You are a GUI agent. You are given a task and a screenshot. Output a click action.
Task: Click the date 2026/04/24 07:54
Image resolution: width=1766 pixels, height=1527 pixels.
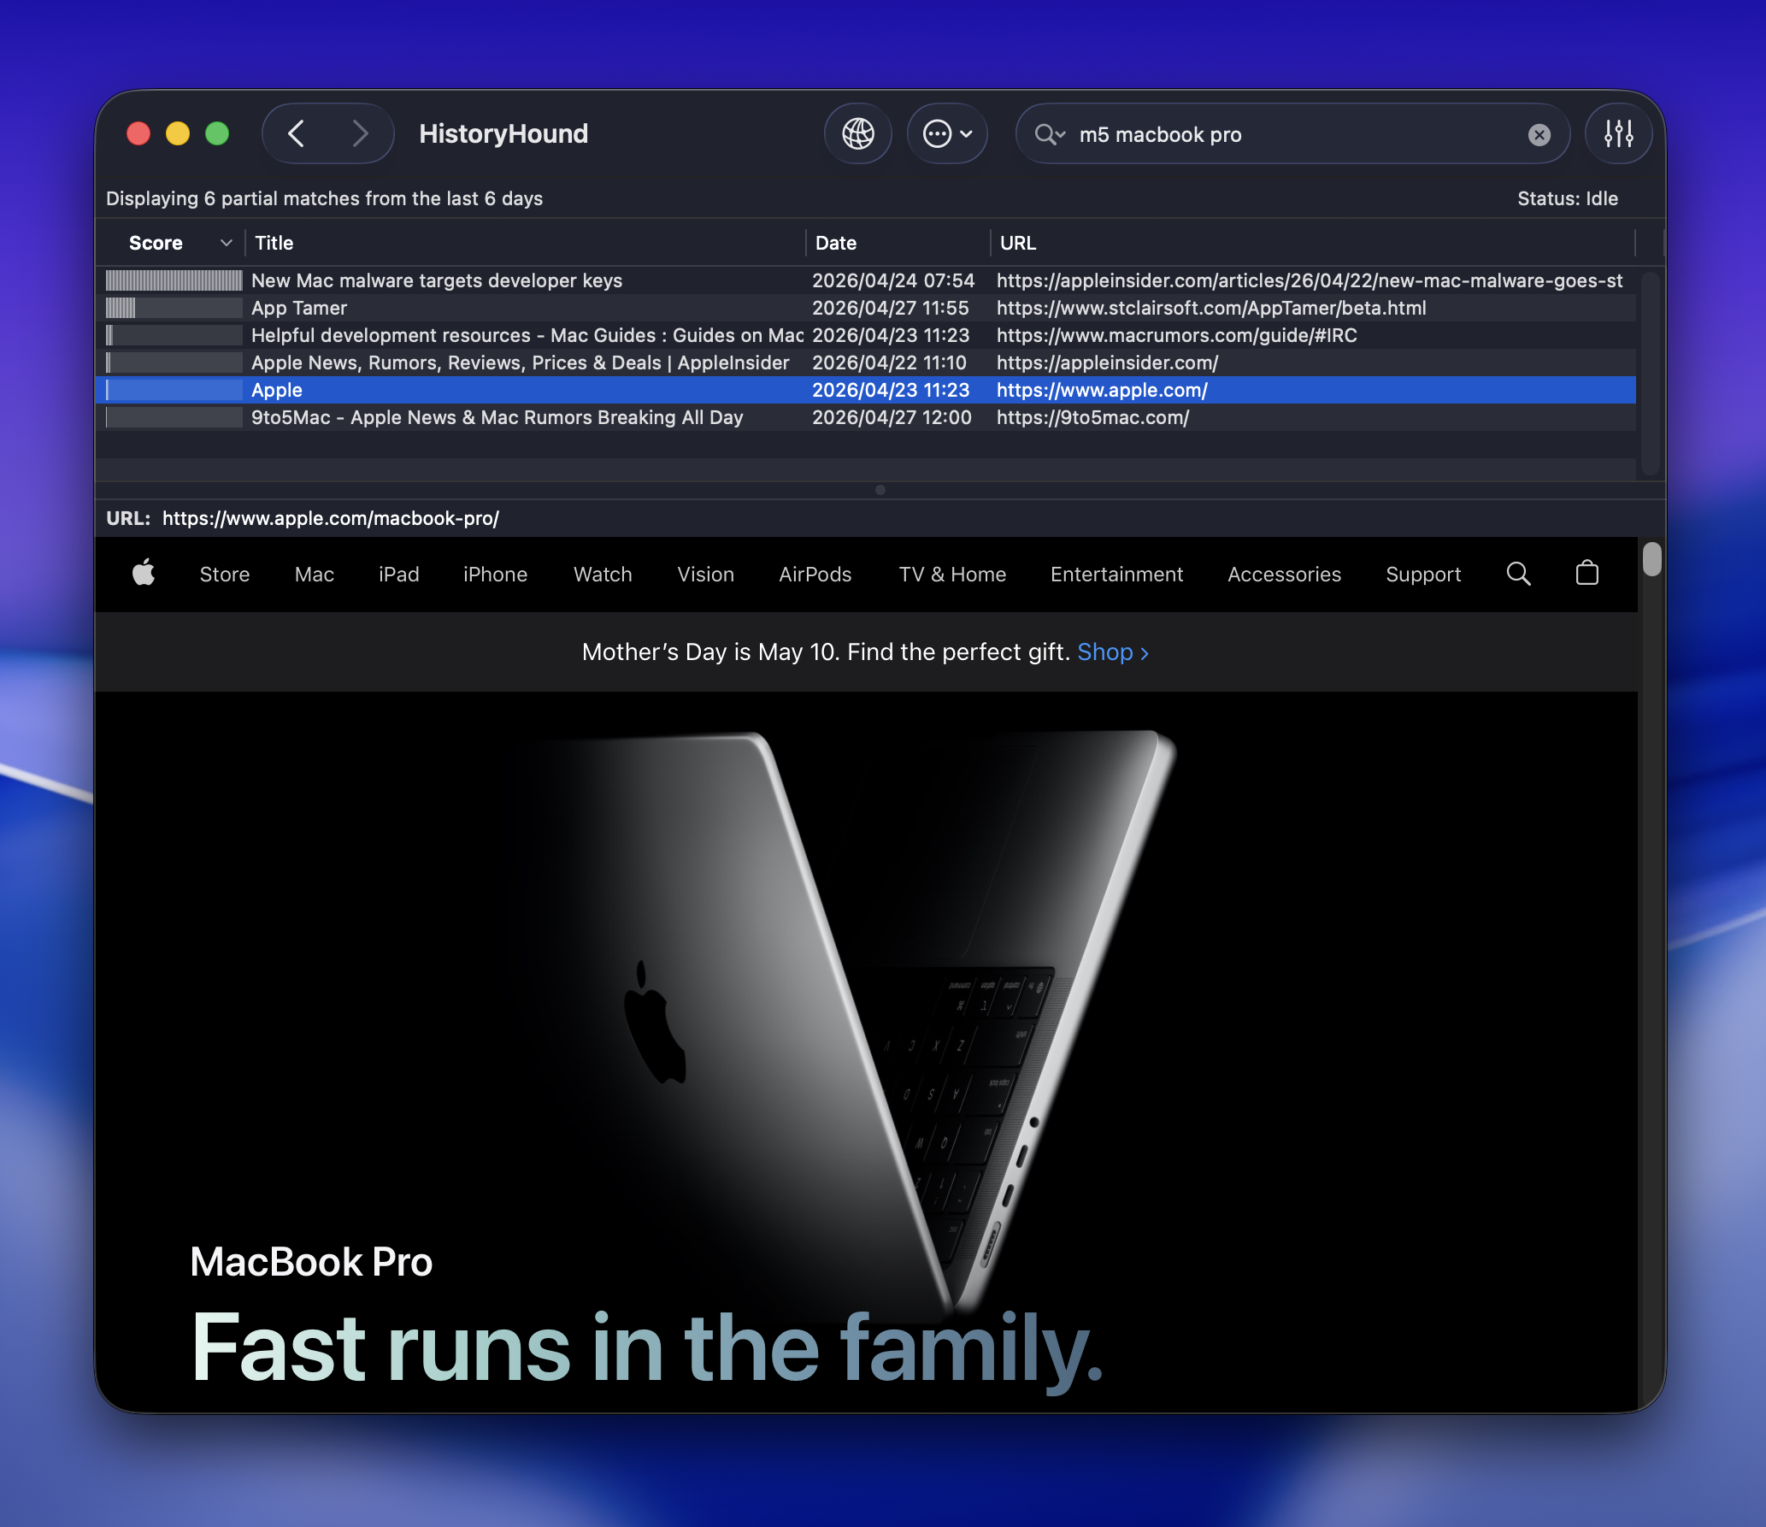coord(893,280)
